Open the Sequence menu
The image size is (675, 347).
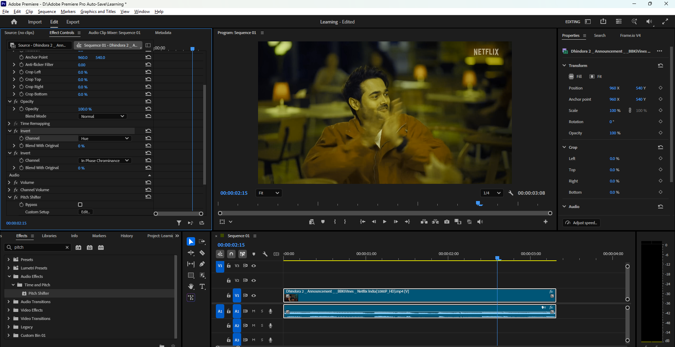click(47, 12)
